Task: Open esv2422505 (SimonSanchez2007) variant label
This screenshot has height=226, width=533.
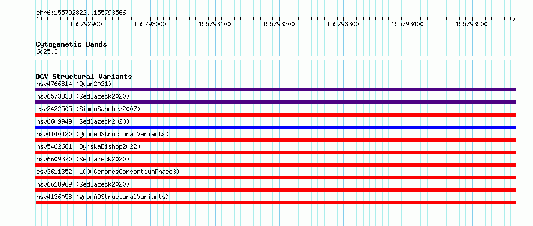Action: pyautogui.click(x=88, y=109)
